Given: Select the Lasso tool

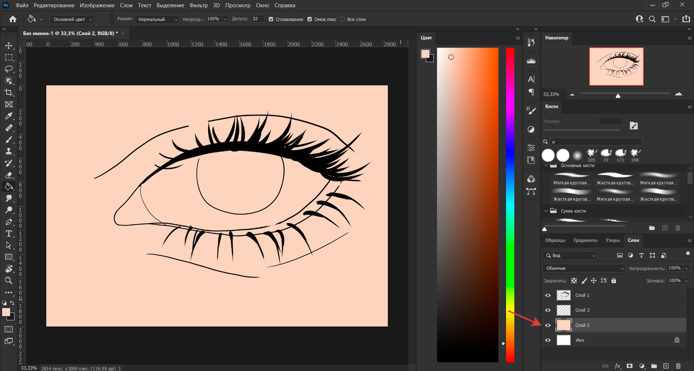Looking at the screenshot, I should tap(9, 69).
